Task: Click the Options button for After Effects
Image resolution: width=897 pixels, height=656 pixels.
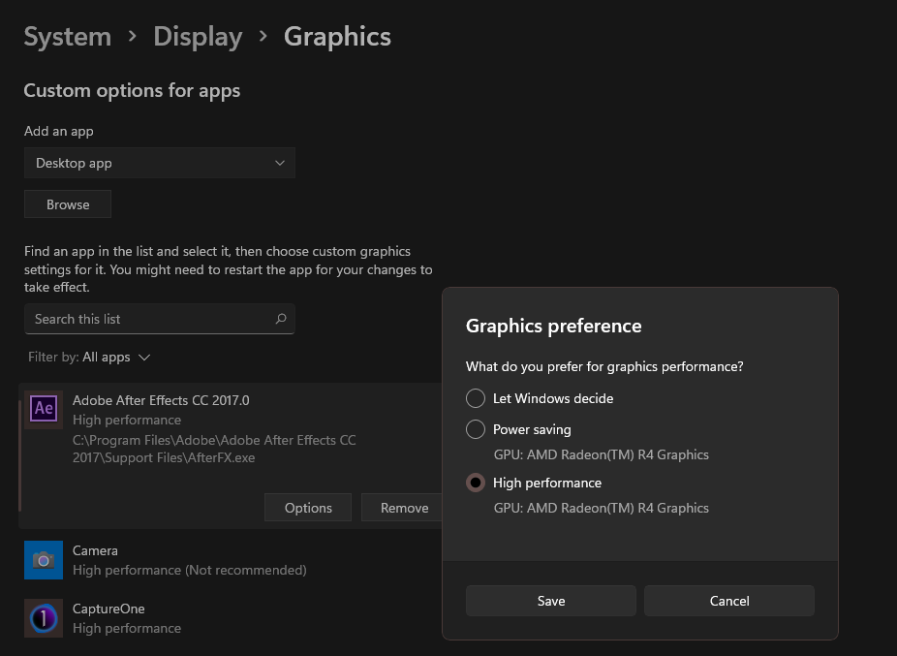Action: (x=308, y=508)
